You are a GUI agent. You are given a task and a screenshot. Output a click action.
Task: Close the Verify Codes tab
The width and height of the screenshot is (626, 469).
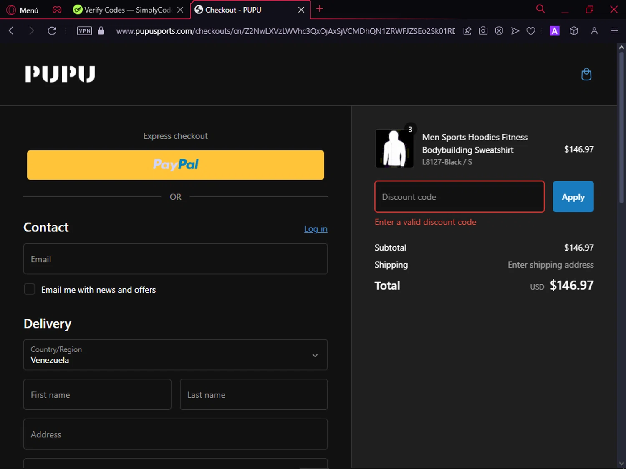180,10
